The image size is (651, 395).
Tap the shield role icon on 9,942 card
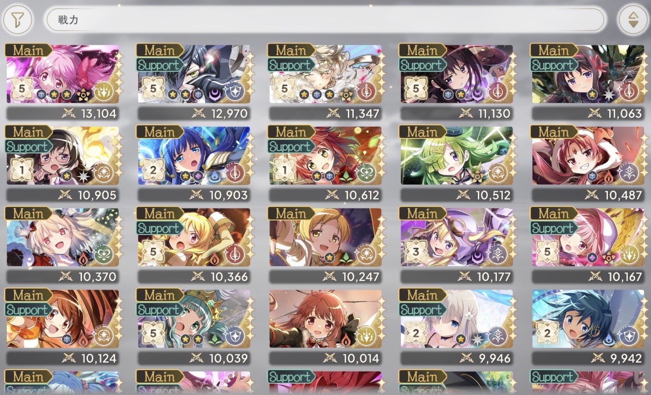tap(628, 336)
